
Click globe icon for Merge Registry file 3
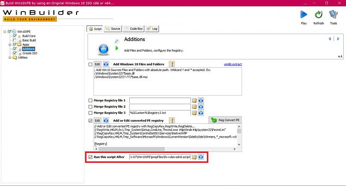(x=201, y=113)
